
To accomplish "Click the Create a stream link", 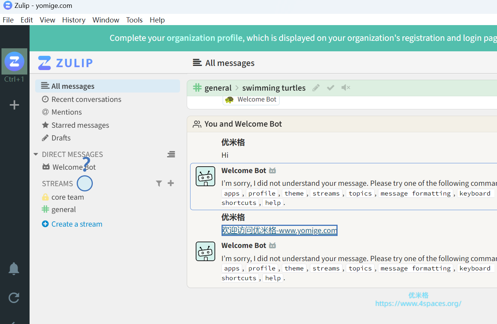I will pyautogui.click(x=76, y=224).
